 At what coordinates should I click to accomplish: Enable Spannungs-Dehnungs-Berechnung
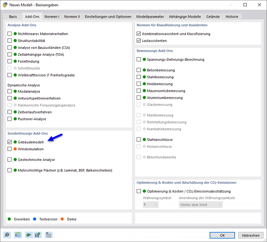pos(139,59)
